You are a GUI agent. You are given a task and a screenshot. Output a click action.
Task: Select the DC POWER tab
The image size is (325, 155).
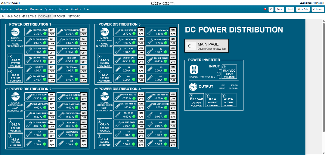[45, 16]
